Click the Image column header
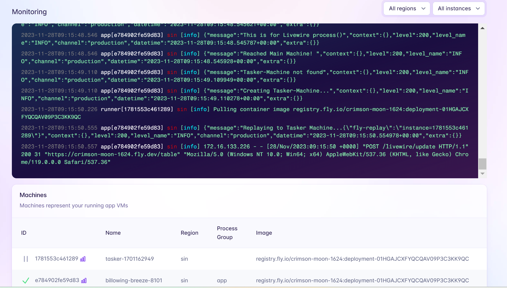The image size is (507, 288). 264,233
